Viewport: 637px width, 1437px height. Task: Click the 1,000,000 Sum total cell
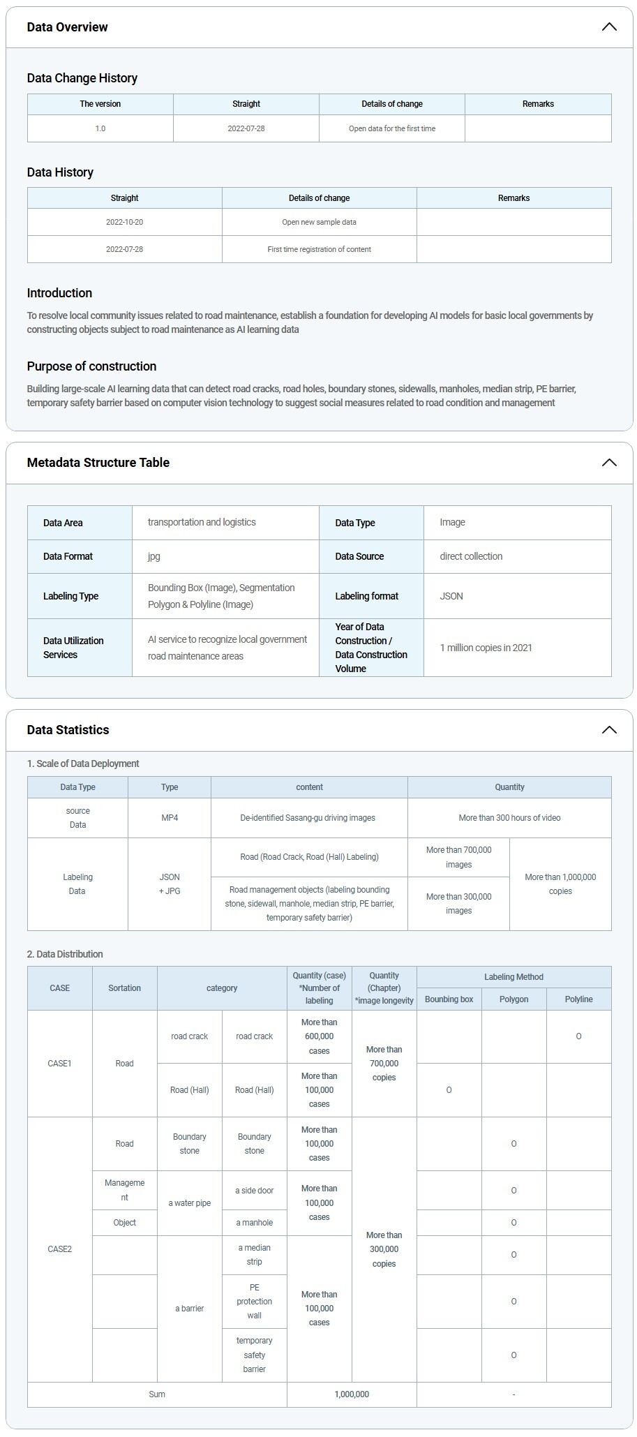[352, 1394]
